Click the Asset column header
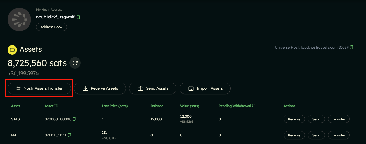Image resolution: width=366 pixels, height=144 pixels. point(16,106)
